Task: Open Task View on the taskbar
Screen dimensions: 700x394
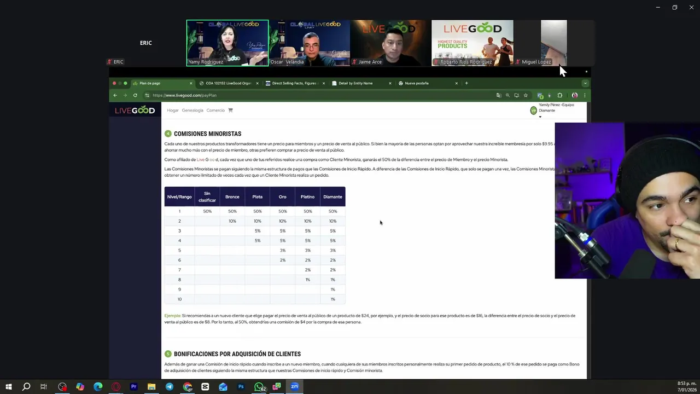Action: (44, 387)
